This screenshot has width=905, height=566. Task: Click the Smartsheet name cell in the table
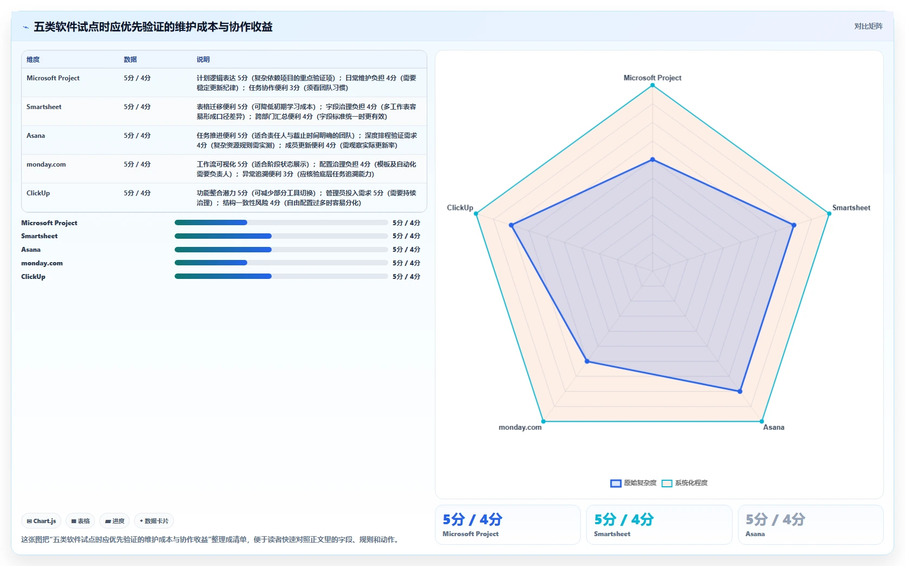(44, 107)
